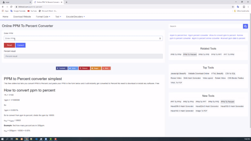
Task: Expand the Format Code dropdown menu
Action: [43, 16]
